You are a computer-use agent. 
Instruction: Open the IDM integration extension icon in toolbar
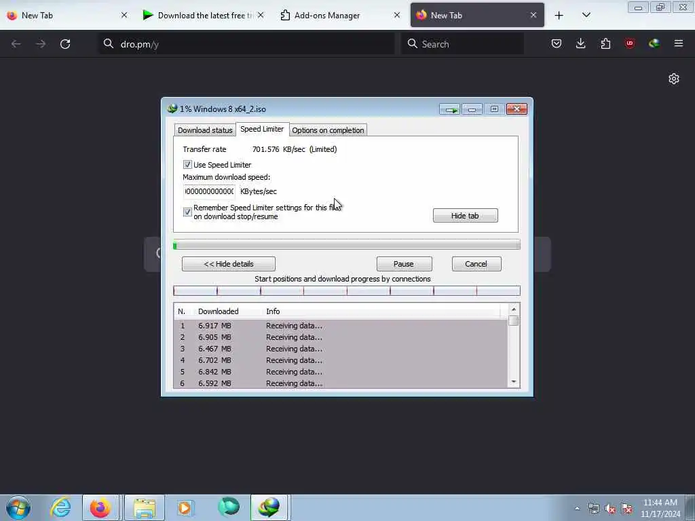click(x=654, y=43)
